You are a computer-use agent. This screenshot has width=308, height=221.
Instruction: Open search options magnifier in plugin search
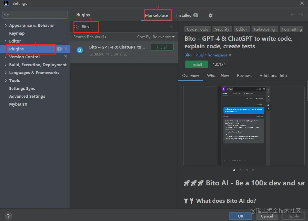76,27
